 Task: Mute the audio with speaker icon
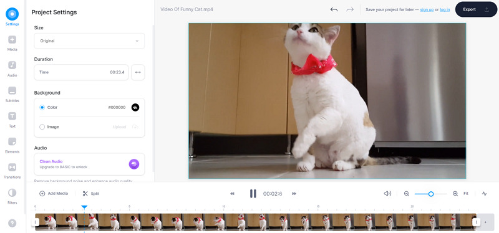tap(387, 194)
